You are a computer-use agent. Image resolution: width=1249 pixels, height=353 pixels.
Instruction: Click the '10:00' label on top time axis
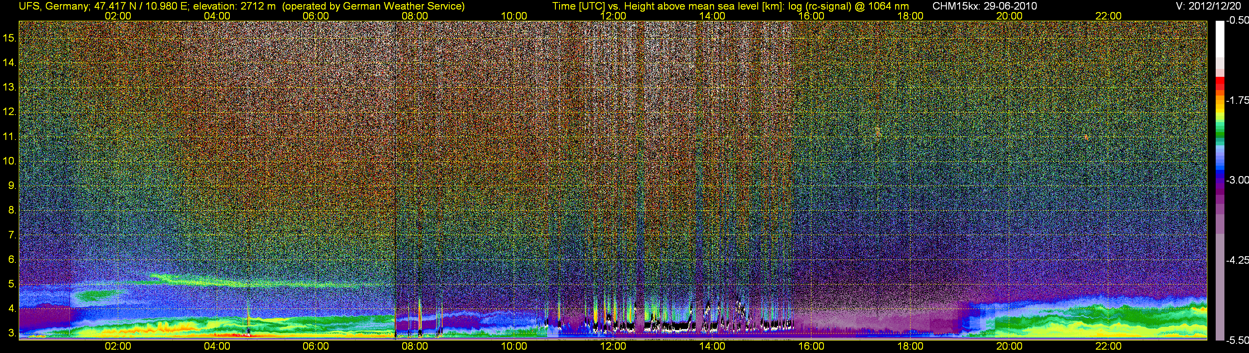click(514, 16)
